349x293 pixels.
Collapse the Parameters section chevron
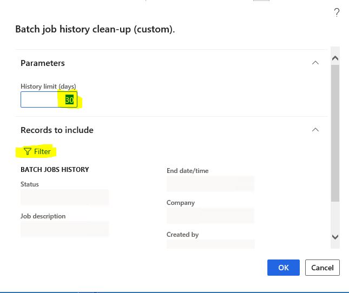coord(315,63)
